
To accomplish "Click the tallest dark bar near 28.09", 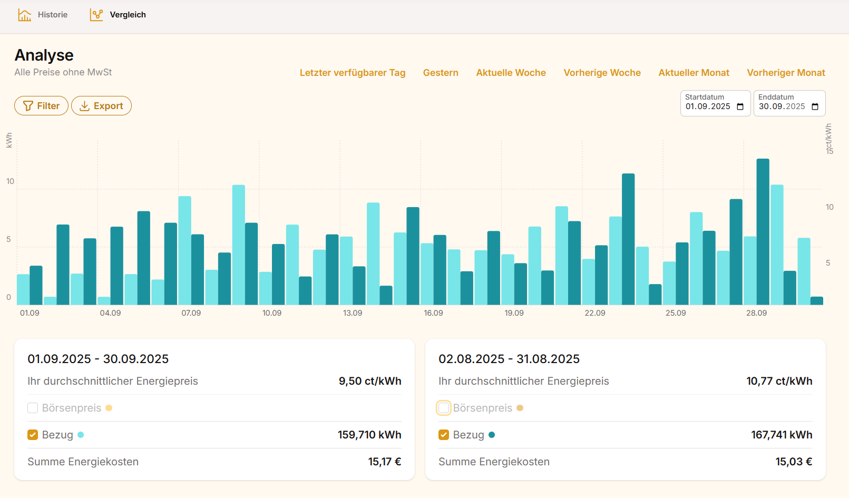I will click(763, 232).
